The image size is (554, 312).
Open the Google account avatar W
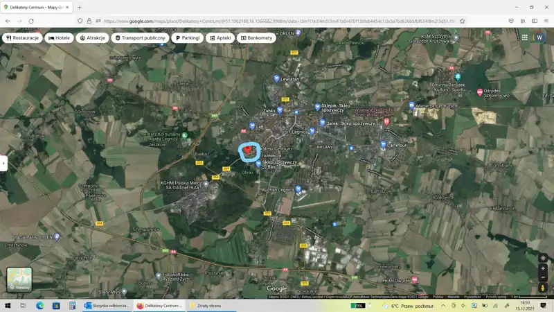539,37
